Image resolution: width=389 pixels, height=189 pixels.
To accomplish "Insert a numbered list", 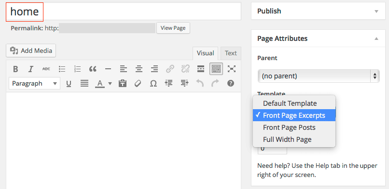I will point(77,69).
